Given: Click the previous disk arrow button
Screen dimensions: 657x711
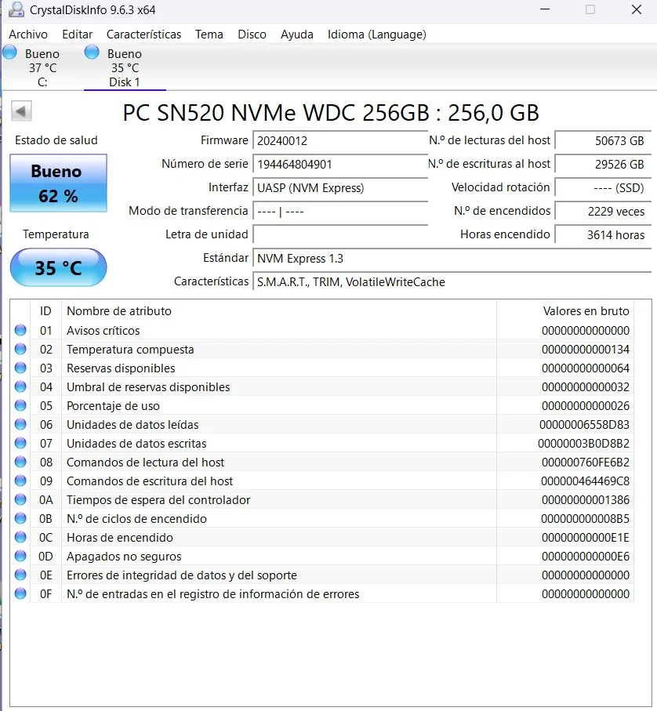Looking at the screenshot, I should 21,111.
